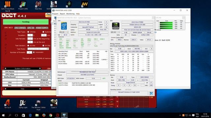
Task: Open the Report menu in HWiNFO64
Action: 62,14
